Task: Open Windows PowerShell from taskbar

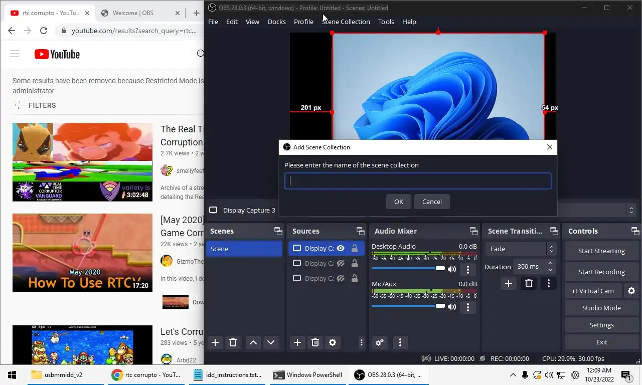Action: coord(308,374)
